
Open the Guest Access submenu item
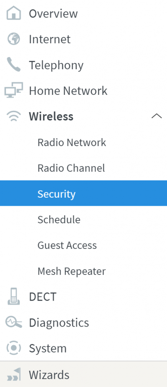coord(67,245)
